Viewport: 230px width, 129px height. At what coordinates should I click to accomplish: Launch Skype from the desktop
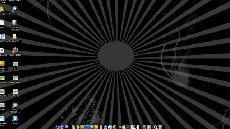point(15,120)
